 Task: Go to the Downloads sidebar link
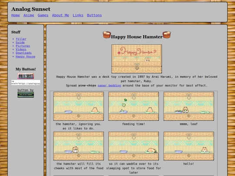point(23,53)
